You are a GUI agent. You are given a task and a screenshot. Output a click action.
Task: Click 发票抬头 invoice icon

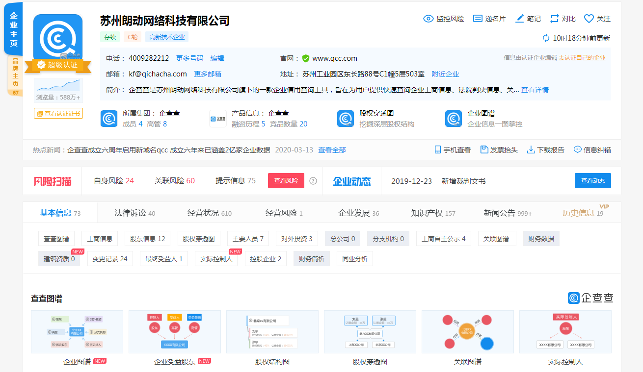[484, 149]
